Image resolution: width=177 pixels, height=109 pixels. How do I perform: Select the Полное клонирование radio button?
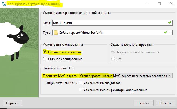click(45, 52)
